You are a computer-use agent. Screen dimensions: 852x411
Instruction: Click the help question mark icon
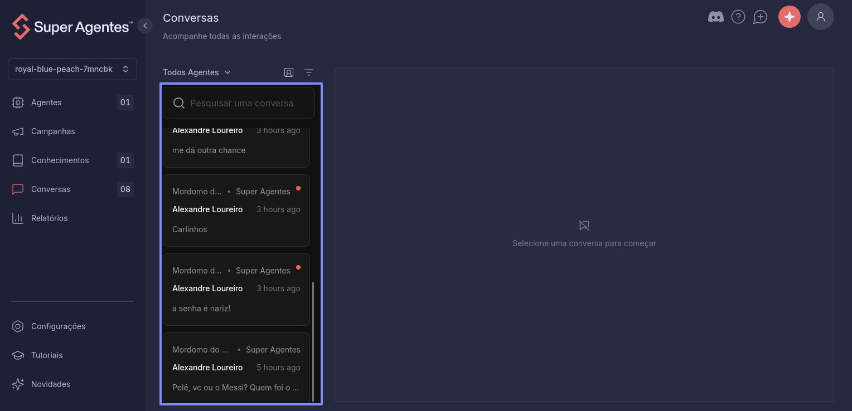pos(738,17)
